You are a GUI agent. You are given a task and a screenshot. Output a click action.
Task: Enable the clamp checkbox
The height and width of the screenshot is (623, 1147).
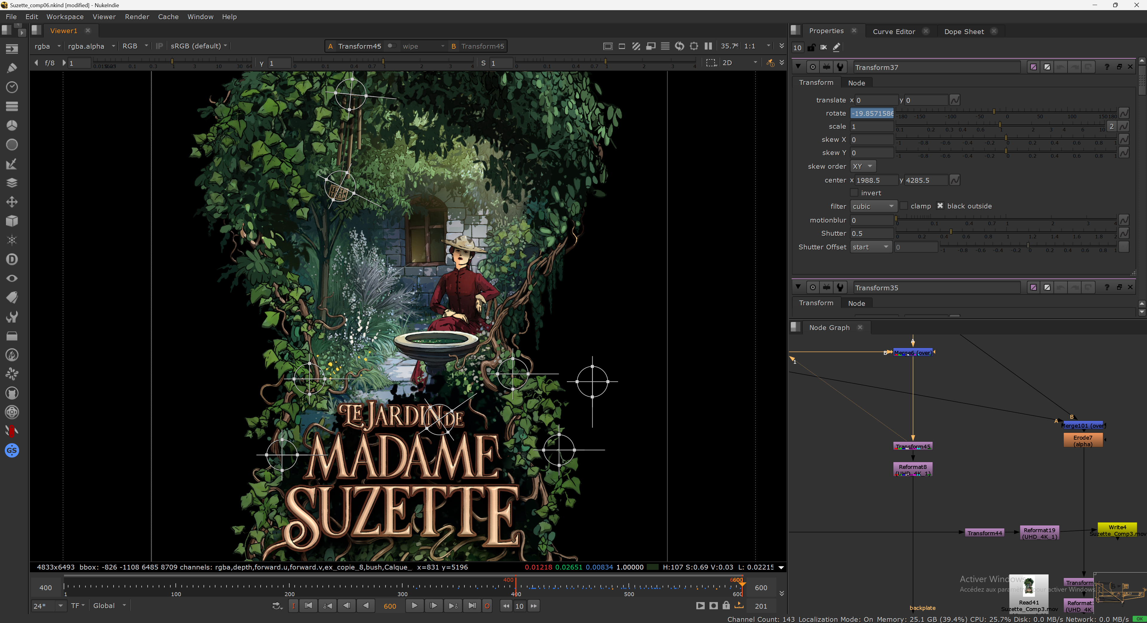coord(903,206)
